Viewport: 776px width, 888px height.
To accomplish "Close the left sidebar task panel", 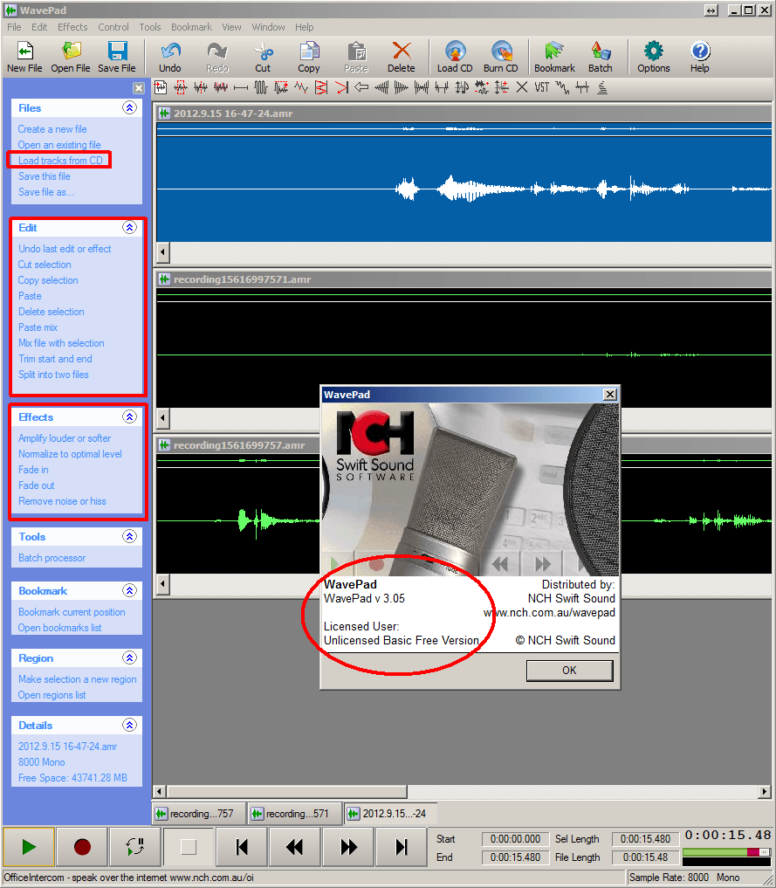I will (x=139, y=88).
